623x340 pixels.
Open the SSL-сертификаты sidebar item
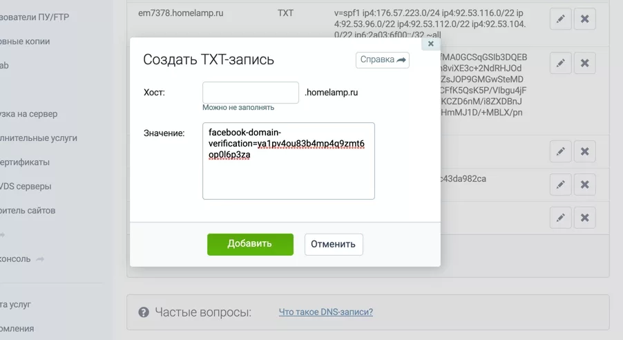tap(25, 162)
